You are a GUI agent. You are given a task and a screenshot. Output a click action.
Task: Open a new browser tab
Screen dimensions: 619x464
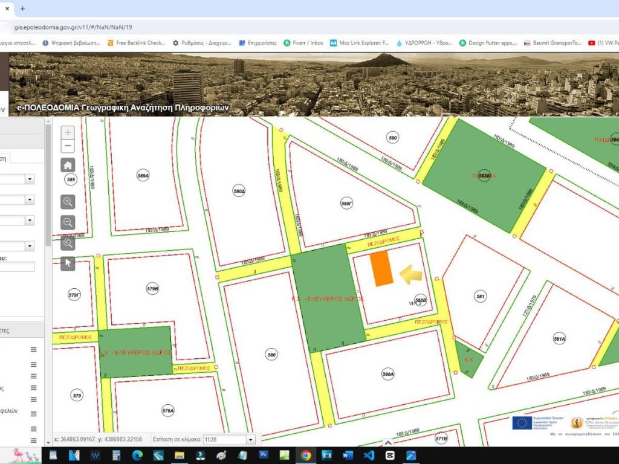pyautogui.click(x=23, y=9)
